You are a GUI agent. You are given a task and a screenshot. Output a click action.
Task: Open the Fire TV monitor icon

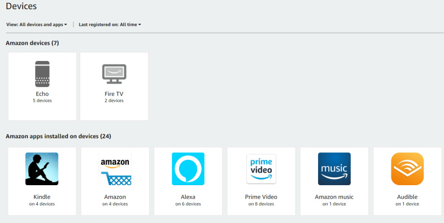(x=114, y=74)
